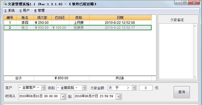
Task: Sort by the 现欠款 column header
Action: click(43, 18)
